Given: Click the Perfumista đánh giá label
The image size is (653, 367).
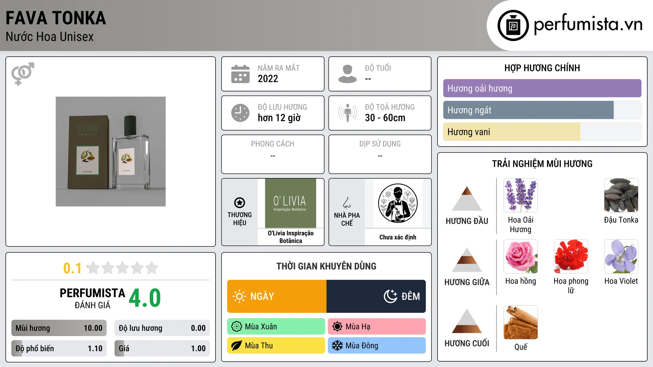Looking at the screenshot, I should click(x=92, y=298).
